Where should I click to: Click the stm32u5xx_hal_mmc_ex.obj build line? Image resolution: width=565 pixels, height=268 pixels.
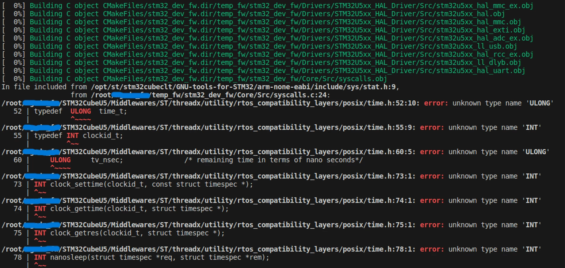tap(267, 6)
